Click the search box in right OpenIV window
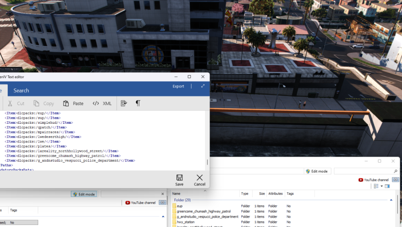The height and width of the screenshot is (227, 402). coord(363,171)
